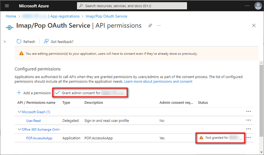Viewport: 264px width, 155px height.
Task: Open more options for Microsoft Graph group
Action: pos(248,112)
